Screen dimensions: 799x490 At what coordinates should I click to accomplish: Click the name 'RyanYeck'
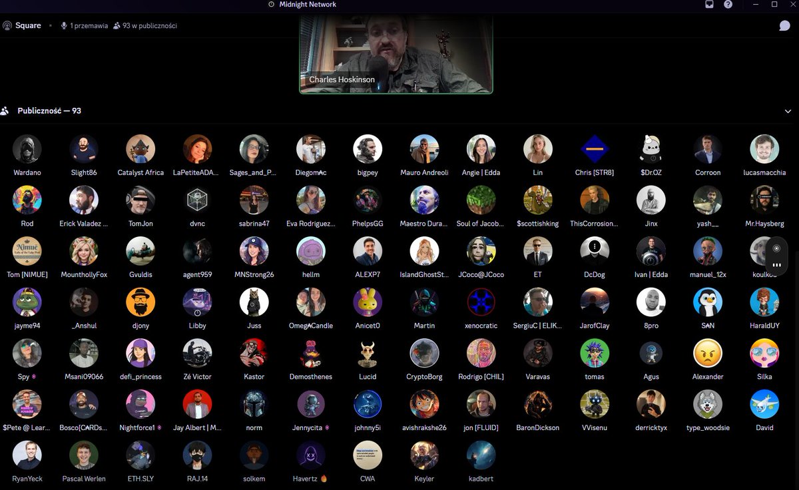(27, 479)
